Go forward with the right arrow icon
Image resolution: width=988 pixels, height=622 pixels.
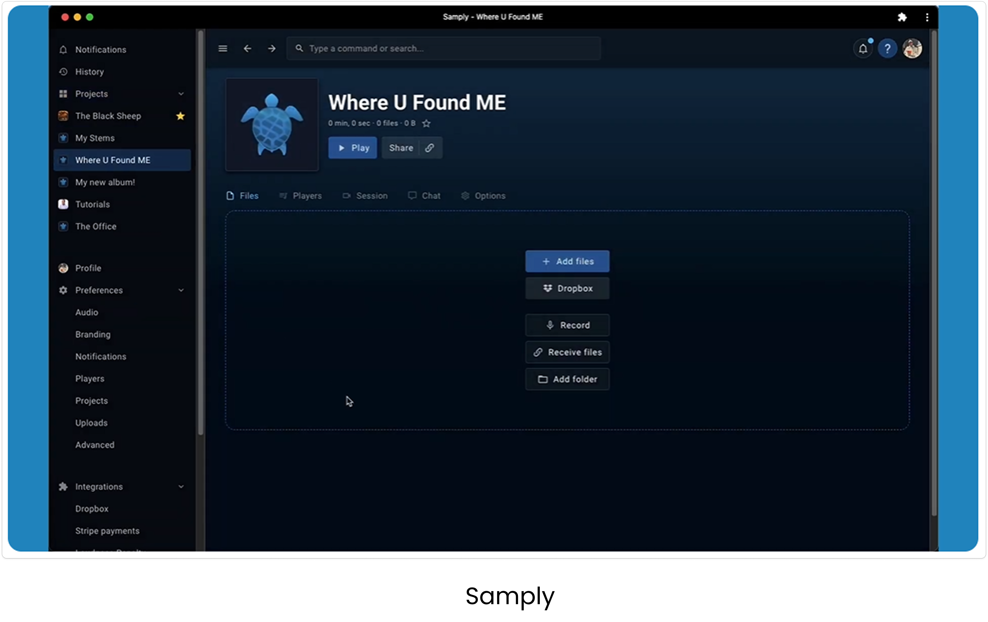[272, 48]
